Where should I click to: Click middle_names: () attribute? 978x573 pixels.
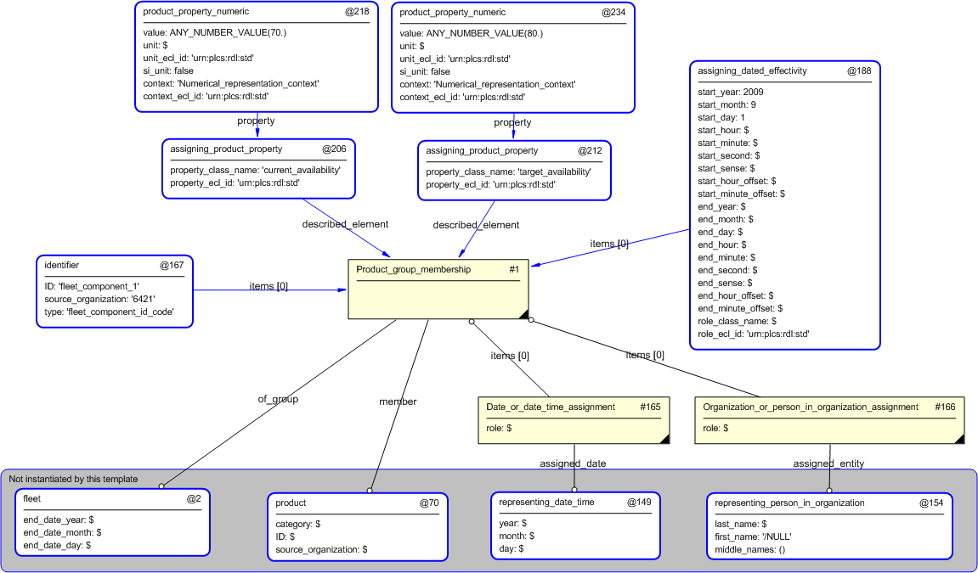pos(750,550)
